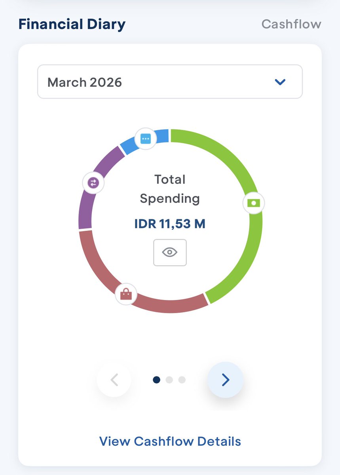Viewport: 340px width, 475px height.
Task: Select the purple transfer arrows icon
Action: click(93, 183)
